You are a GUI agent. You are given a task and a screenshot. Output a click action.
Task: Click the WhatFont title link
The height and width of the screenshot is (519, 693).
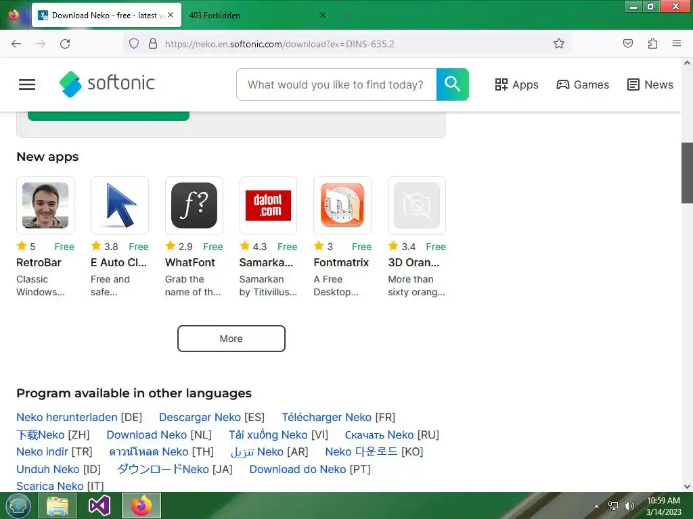(x=190, y=263)
